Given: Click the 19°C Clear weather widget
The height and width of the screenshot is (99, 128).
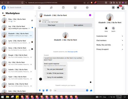Looking at the screenshot, I should (101, 97).
